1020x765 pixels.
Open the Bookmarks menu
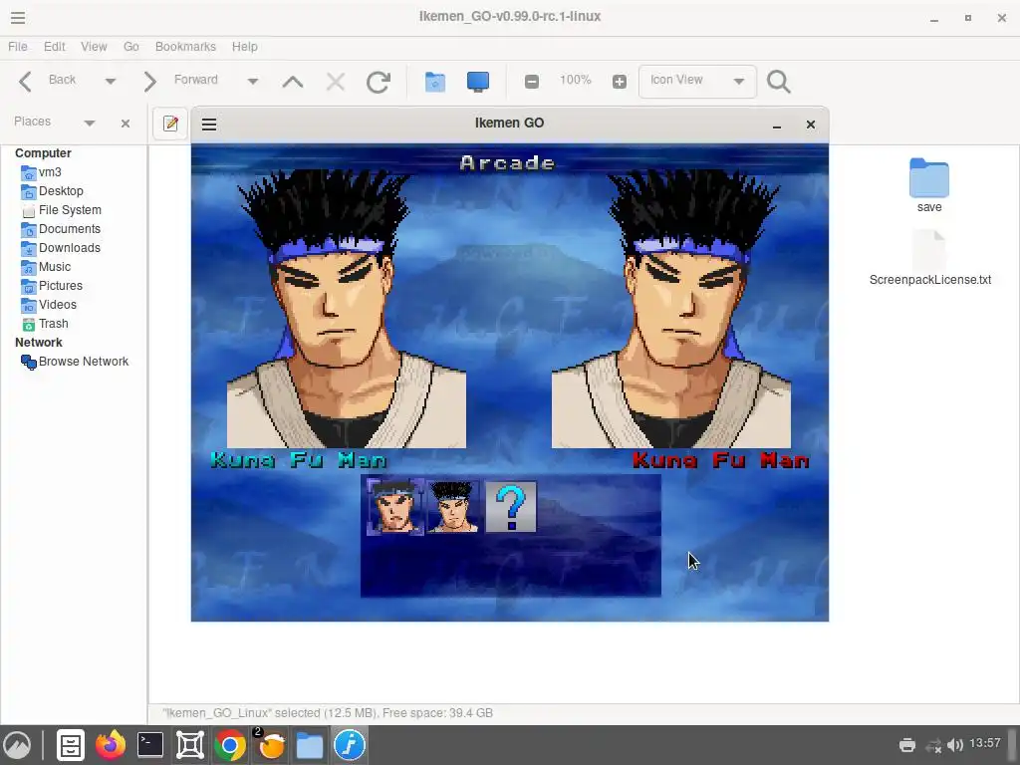(185, 47)
